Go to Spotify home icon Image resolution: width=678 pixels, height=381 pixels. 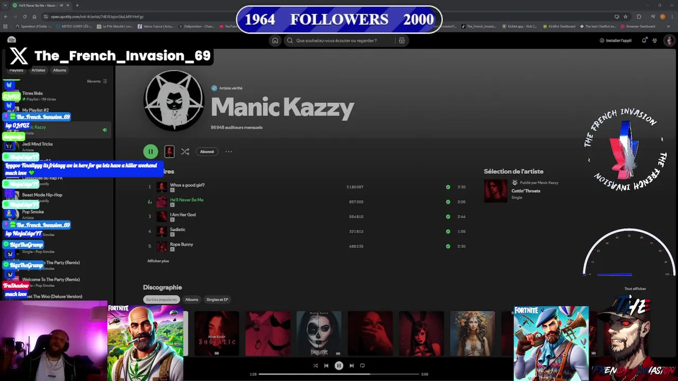[x=275, y=41]
